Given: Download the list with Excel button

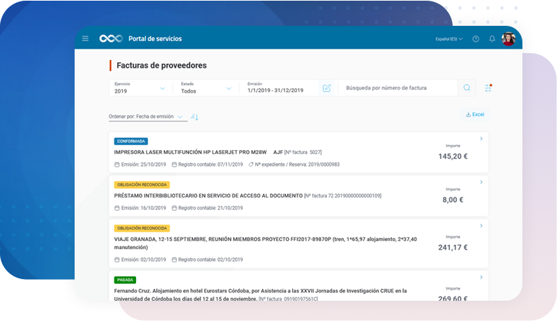Looking at the screenshot, I should click(474, 114).
